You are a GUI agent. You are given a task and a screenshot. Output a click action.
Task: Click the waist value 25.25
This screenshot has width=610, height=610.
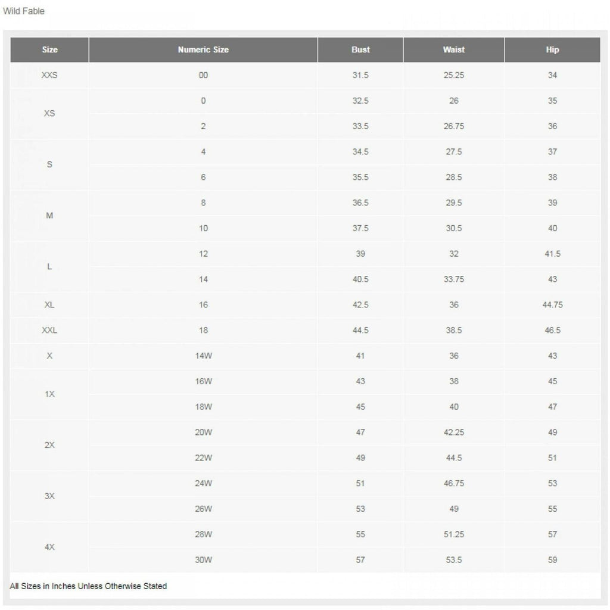tap(454, 76)
